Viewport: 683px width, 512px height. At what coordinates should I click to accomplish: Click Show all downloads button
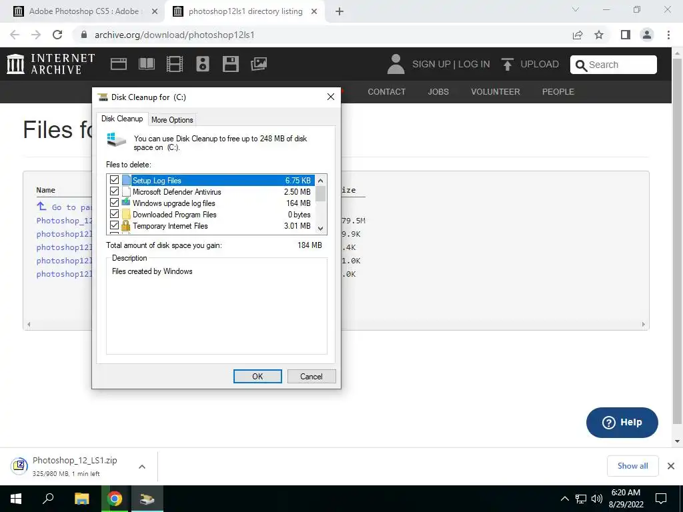tap(632, 466)
